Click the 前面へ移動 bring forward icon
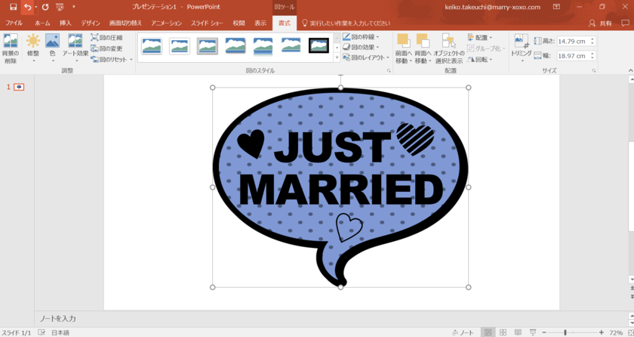634x337 pixels. tap(404, 47)
